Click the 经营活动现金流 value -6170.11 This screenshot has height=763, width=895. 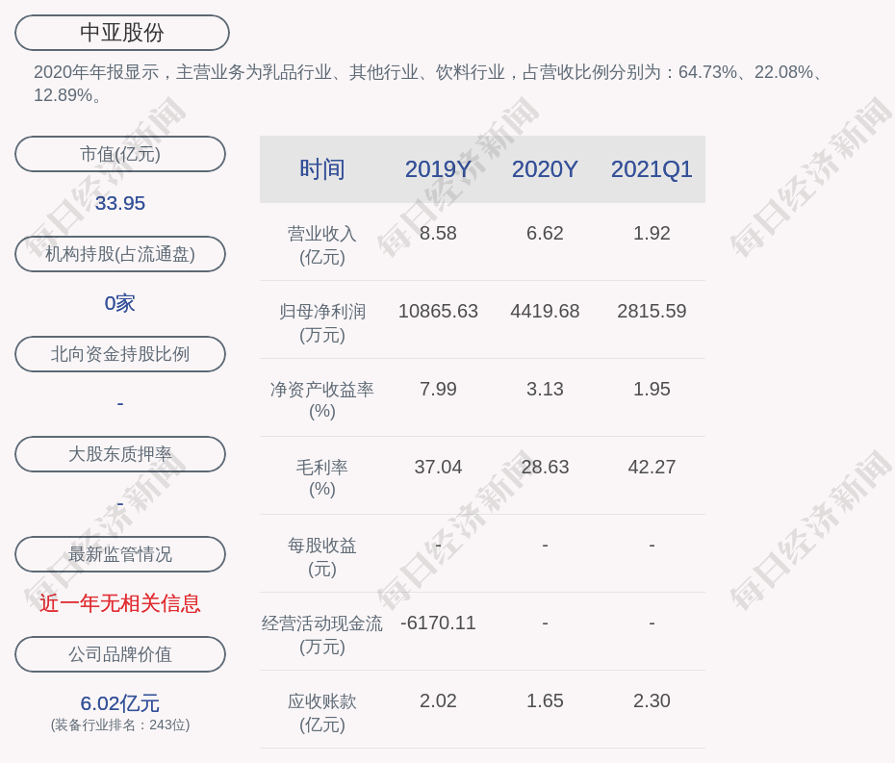point(438,623)
